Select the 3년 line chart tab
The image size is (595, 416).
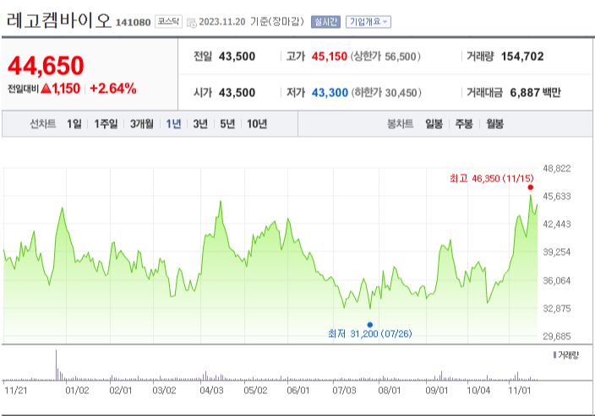[x=200, y=124]
